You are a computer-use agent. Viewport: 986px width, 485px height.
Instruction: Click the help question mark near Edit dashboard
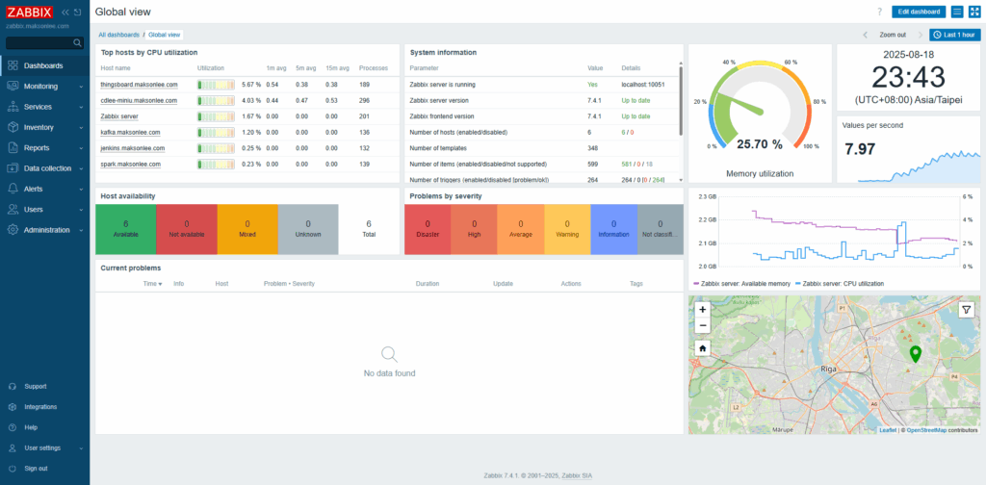pyautogui.click(x=880, y=12)
